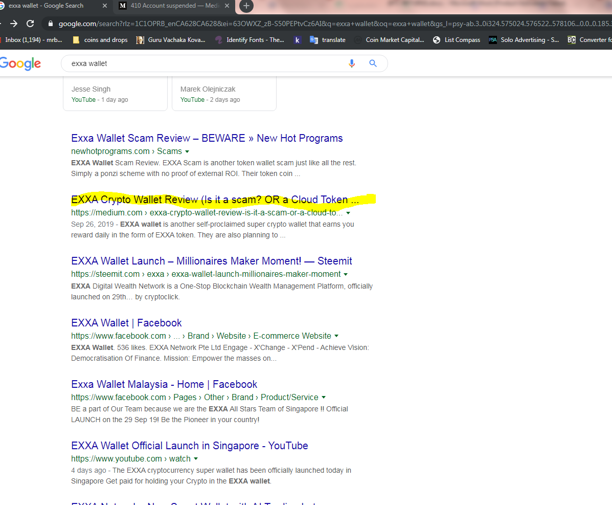Screen dimensions: 612x505
Task: Go forward with the browser arrow
Action: (14, 24)
